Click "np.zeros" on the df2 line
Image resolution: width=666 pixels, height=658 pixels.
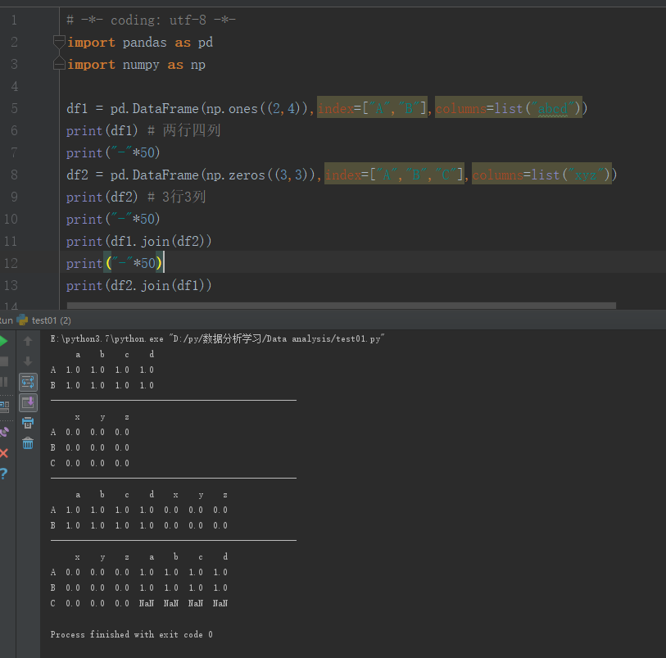coord(236,175)
